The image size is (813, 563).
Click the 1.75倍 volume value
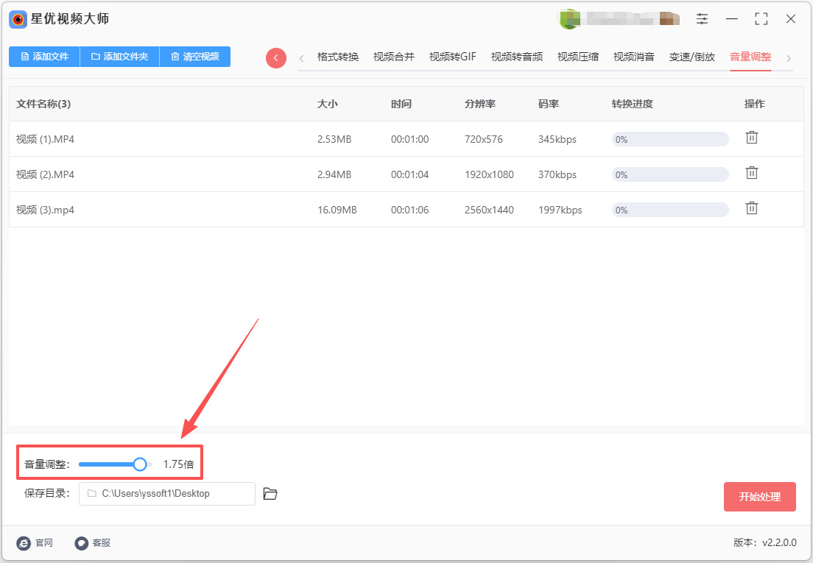coord(178,464)
